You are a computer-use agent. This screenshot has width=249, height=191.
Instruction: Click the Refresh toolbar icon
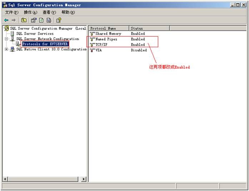point(41,20)
